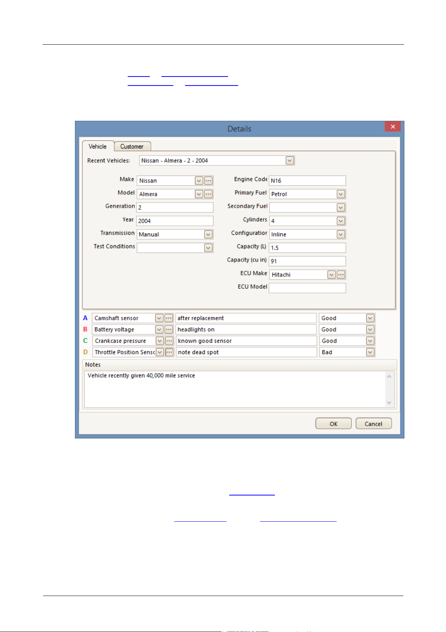
Task: Click the green channel C label
Action: (x=85, y=341)
